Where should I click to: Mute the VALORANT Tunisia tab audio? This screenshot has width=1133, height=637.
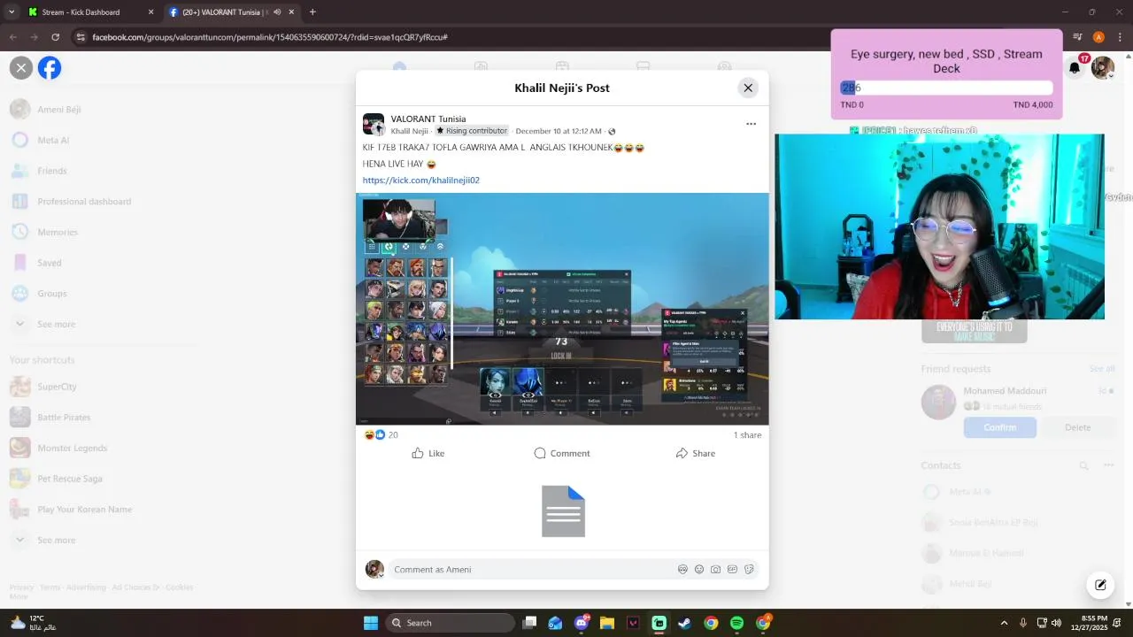tap(277, 12)
